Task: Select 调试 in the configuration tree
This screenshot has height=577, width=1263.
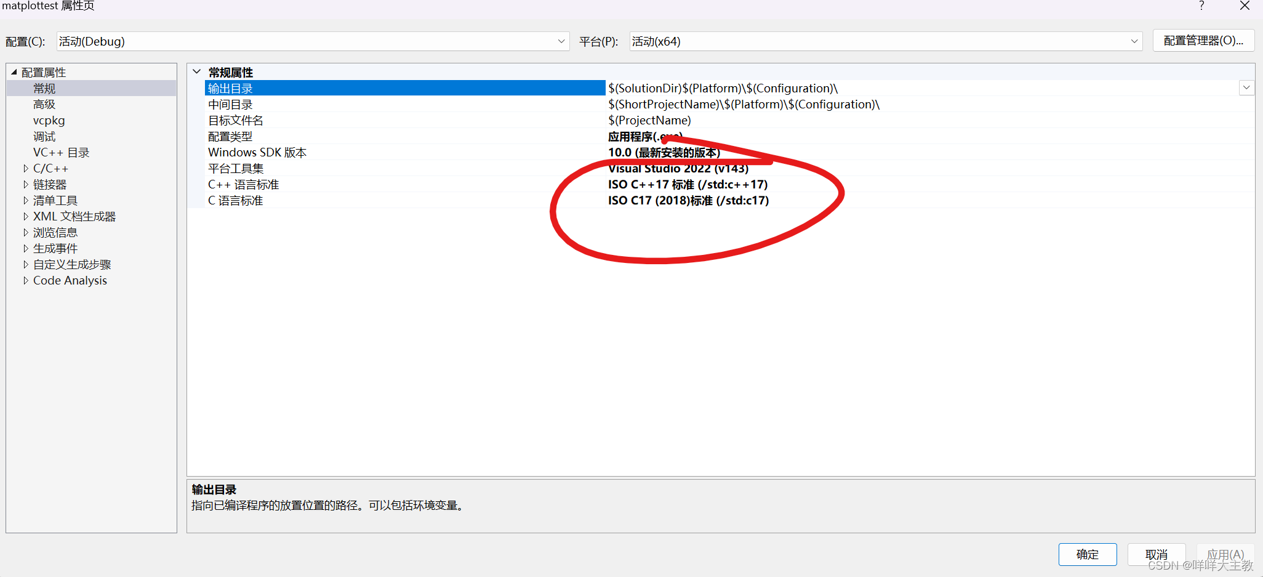Action: 44,136
